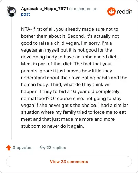Screen dimensions: 138x173
Task: Click the orange upvote arrow icon
Action: tap(9, 148)
